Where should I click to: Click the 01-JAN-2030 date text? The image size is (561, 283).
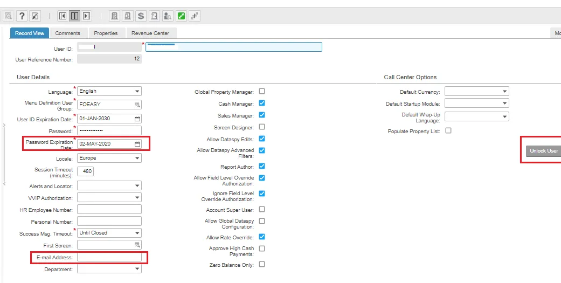95,119
